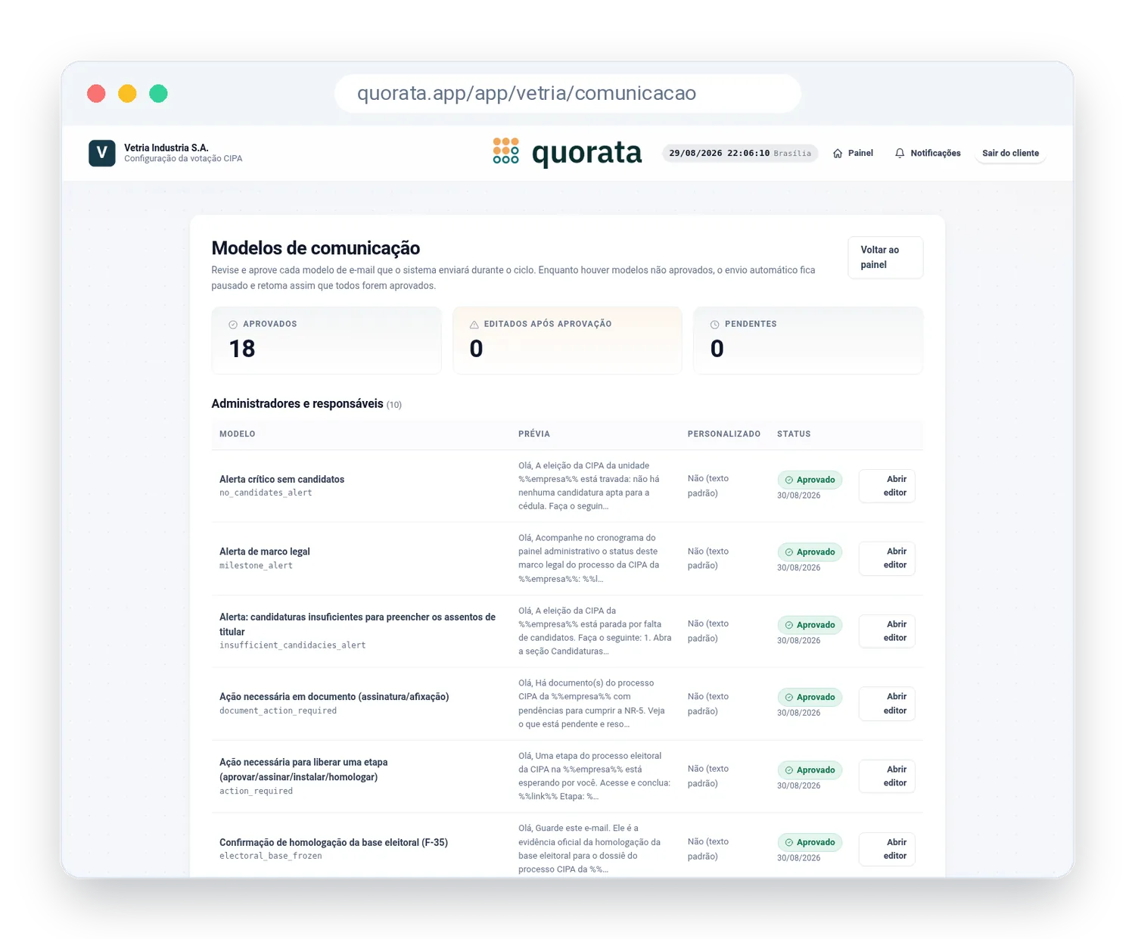Click the browser window's green maximize dot
Image resolution: width=1135 pixels, height=939 pixels.
[158, 94]
